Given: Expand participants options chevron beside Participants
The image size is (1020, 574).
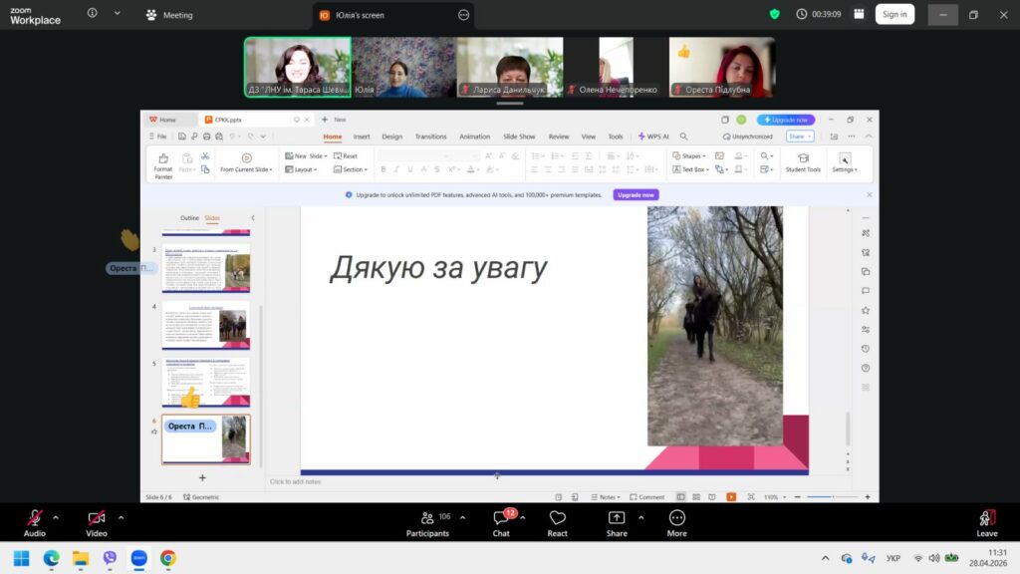Looking at the screenshot, I should (x=464, y=517).
